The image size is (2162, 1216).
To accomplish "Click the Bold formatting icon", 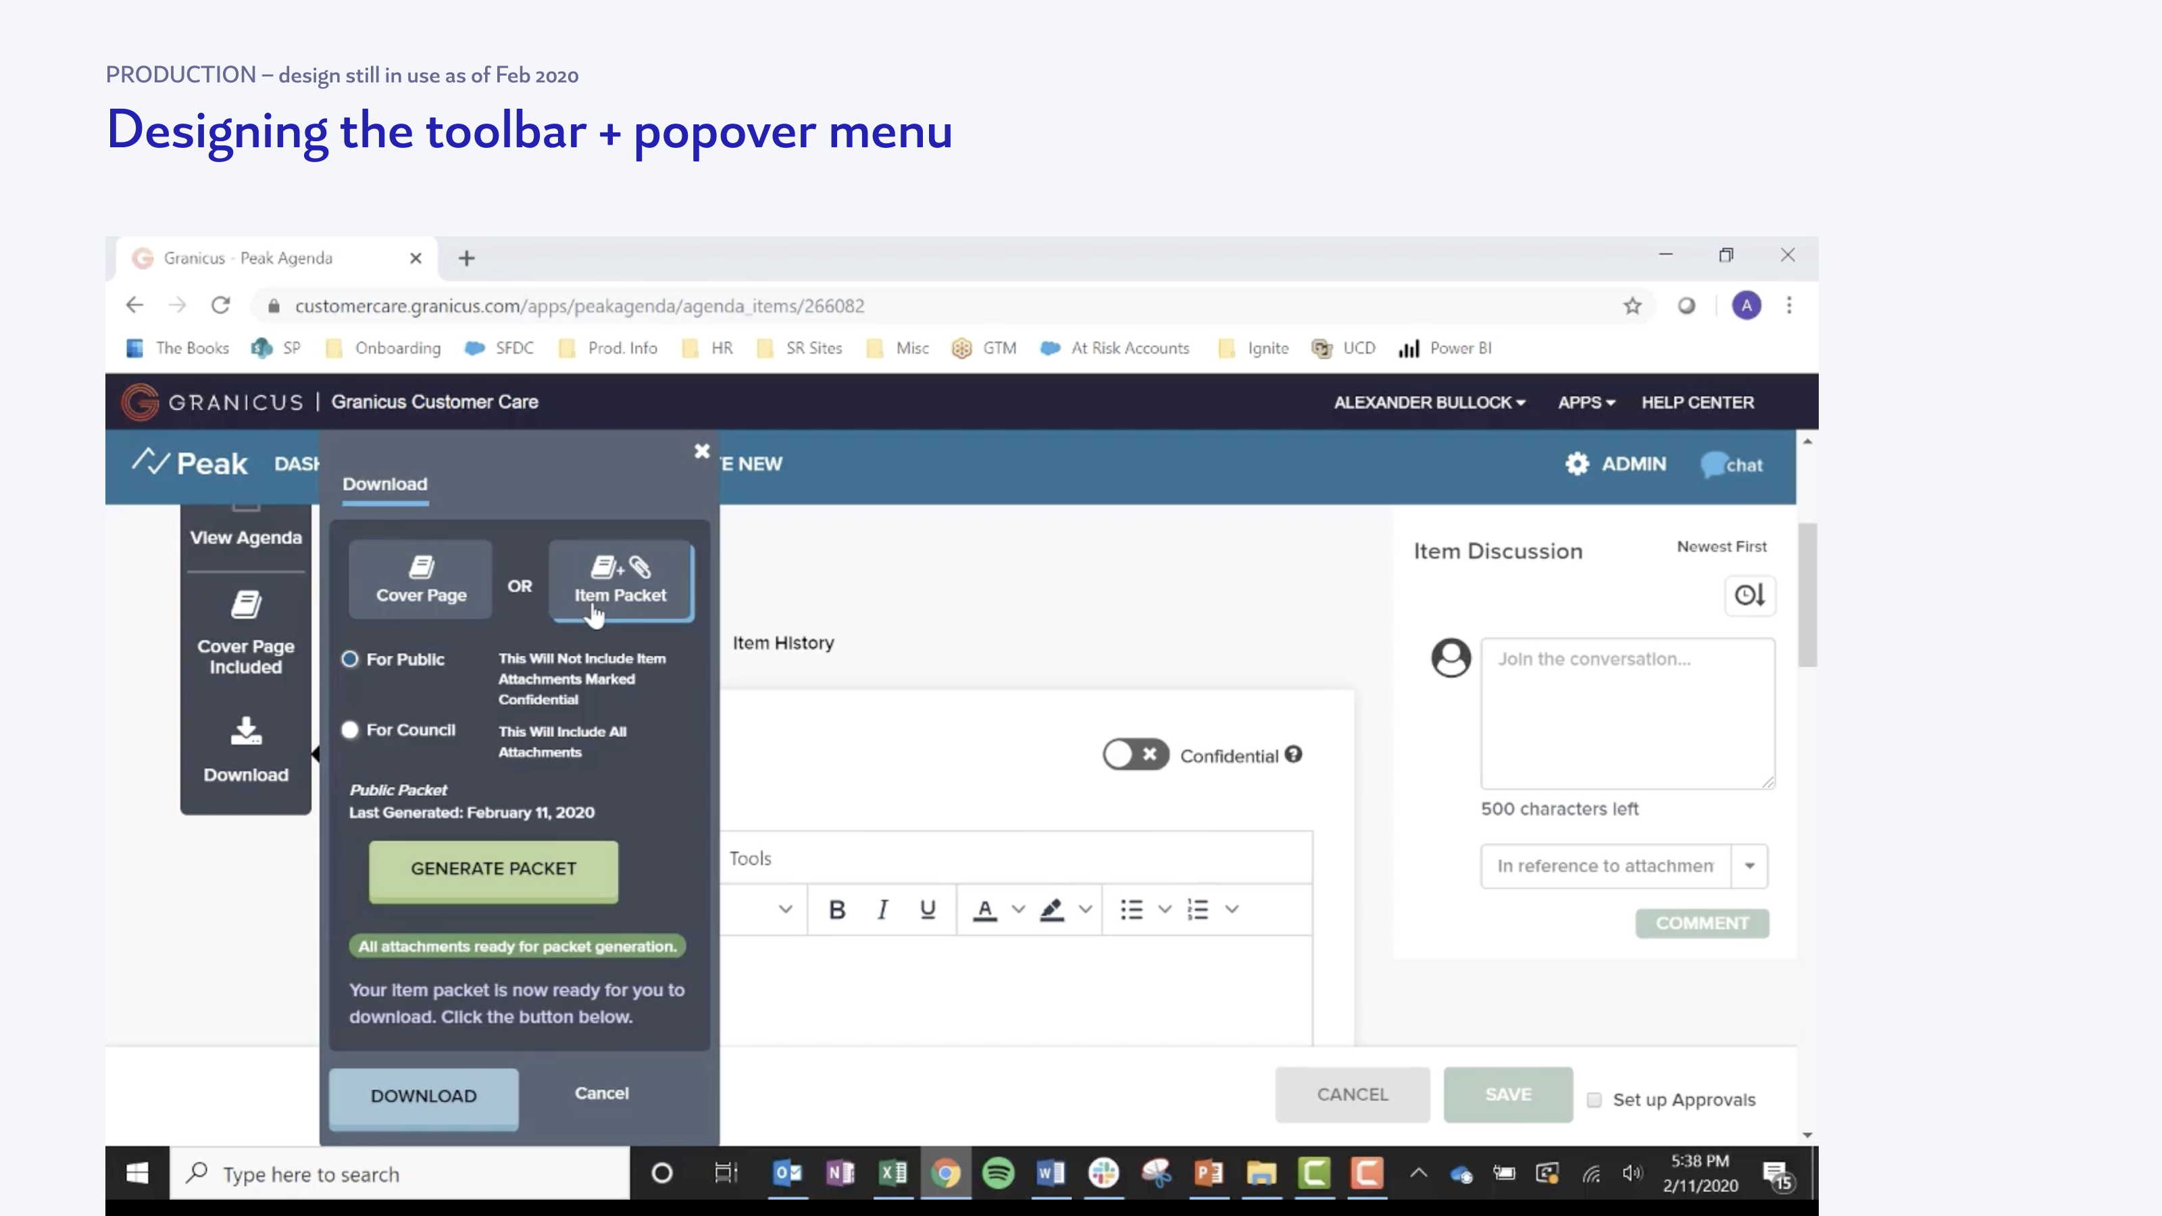I will [x=837, y=910].
